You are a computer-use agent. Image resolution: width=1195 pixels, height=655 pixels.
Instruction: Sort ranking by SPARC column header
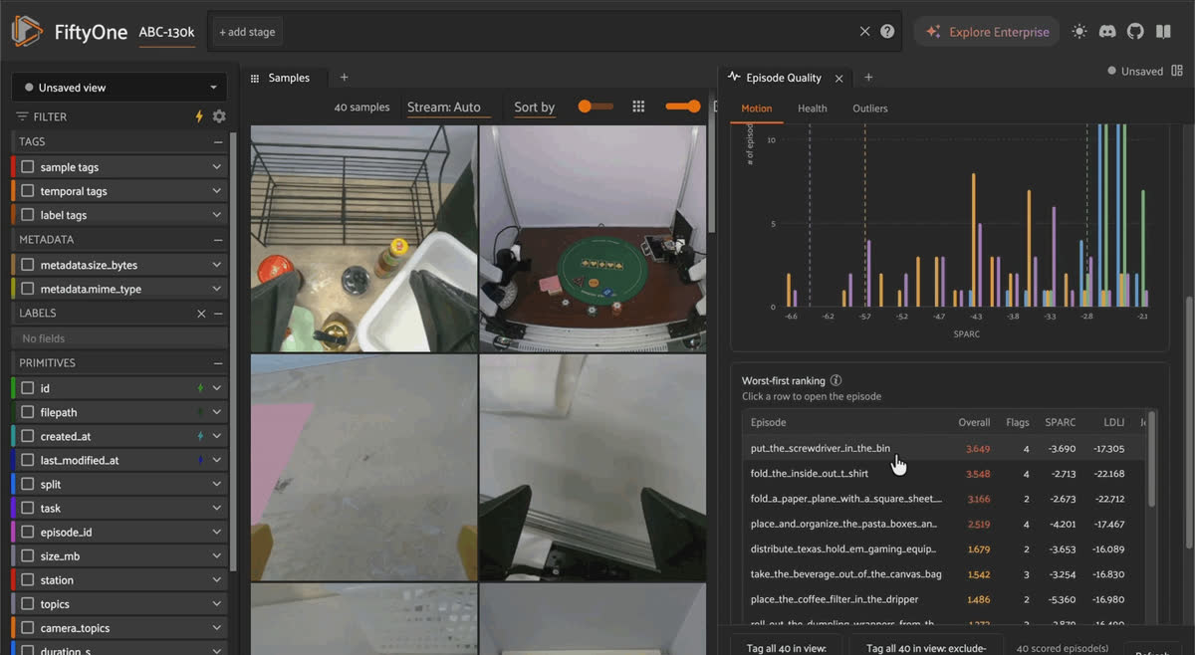point(1060,422)
